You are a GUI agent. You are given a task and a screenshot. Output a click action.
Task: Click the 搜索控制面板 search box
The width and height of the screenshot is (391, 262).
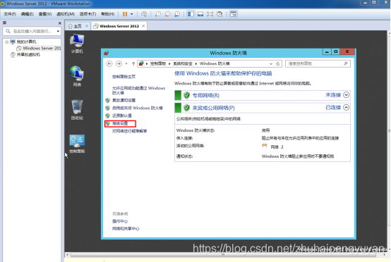(x=318, y=63)
